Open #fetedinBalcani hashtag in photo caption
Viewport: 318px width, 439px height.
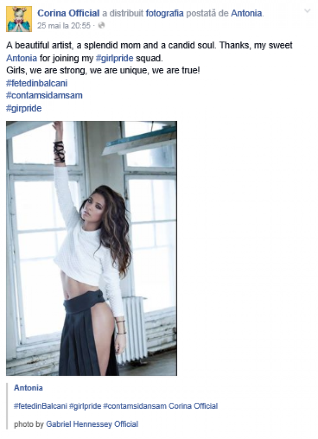point(41,406)
